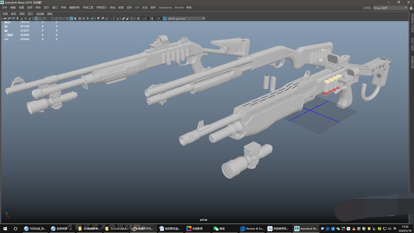
Task: Toggle the color management view transform icon
Action: 164,19
